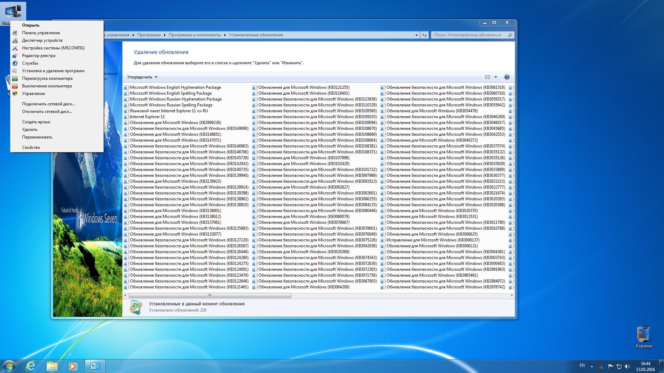This screenshot has width=664, height=373.
Task: Select Подключить сетевой диск...
Action: tap(57, 104)
